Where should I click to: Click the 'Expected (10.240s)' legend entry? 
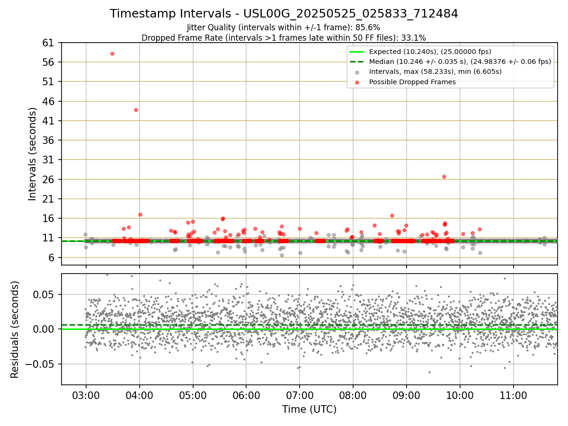(430, 52)
